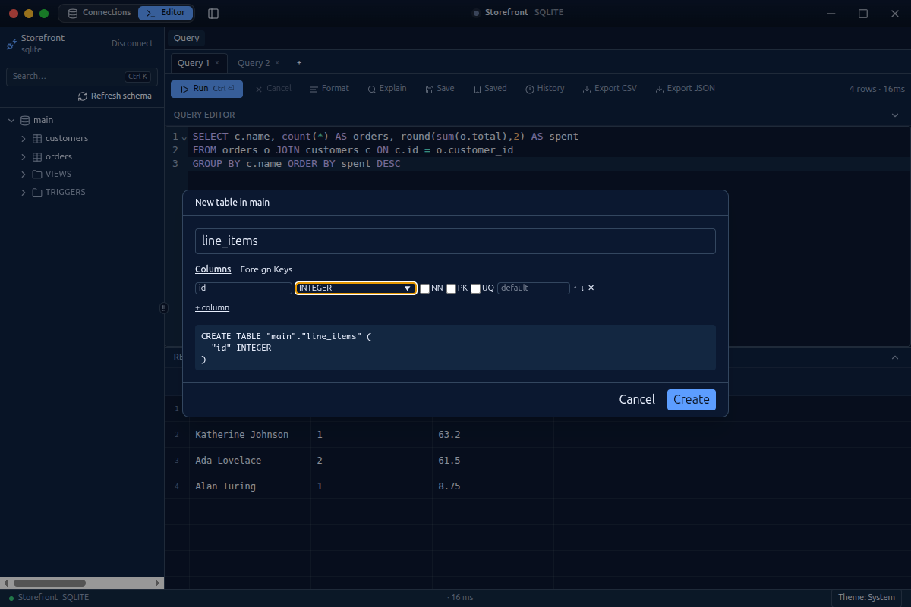
Task: Open the INTEGER column type dropdown
Action: tap(356, 288)
